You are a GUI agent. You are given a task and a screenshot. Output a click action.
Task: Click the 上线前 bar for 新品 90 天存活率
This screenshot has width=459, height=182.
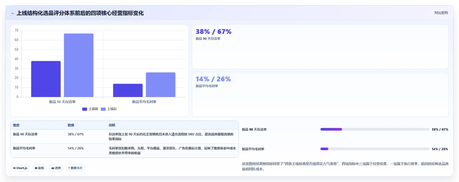coord(46,79)
